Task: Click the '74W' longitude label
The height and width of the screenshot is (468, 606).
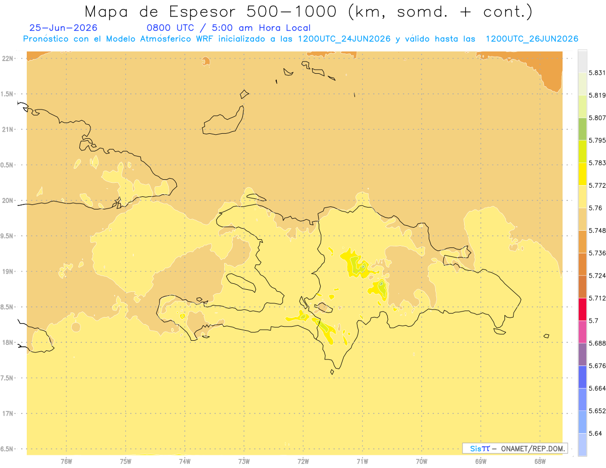Action: click(x=185, y=461)
